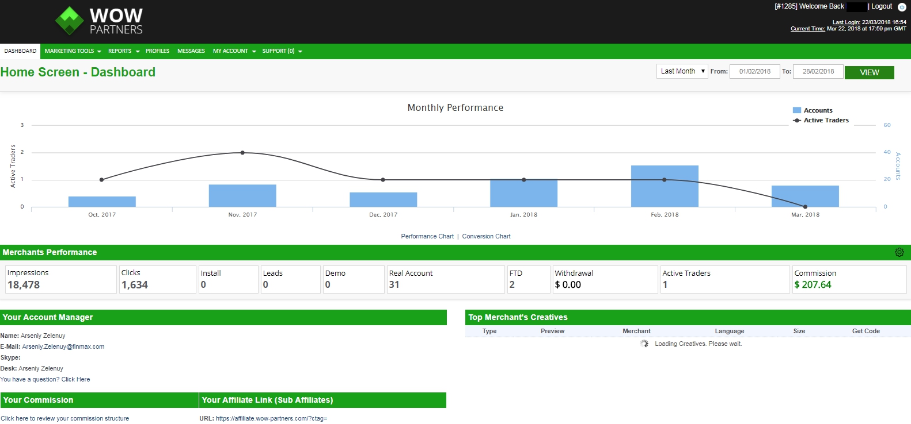Click the WOW Partners logo

click(x=99, y=21)
